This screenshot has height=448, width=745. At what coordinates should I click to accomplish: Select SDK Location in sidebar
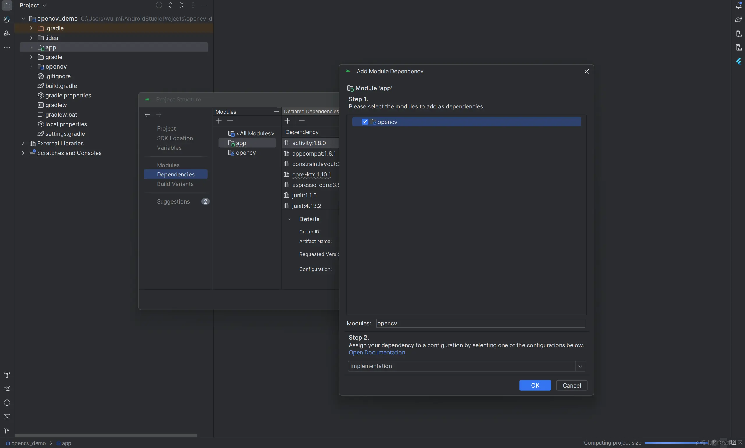[175, 138]
